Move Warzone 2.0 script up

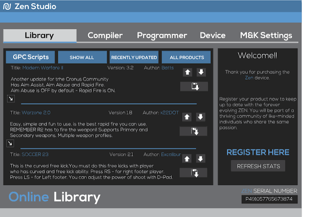tap(187, 117)
